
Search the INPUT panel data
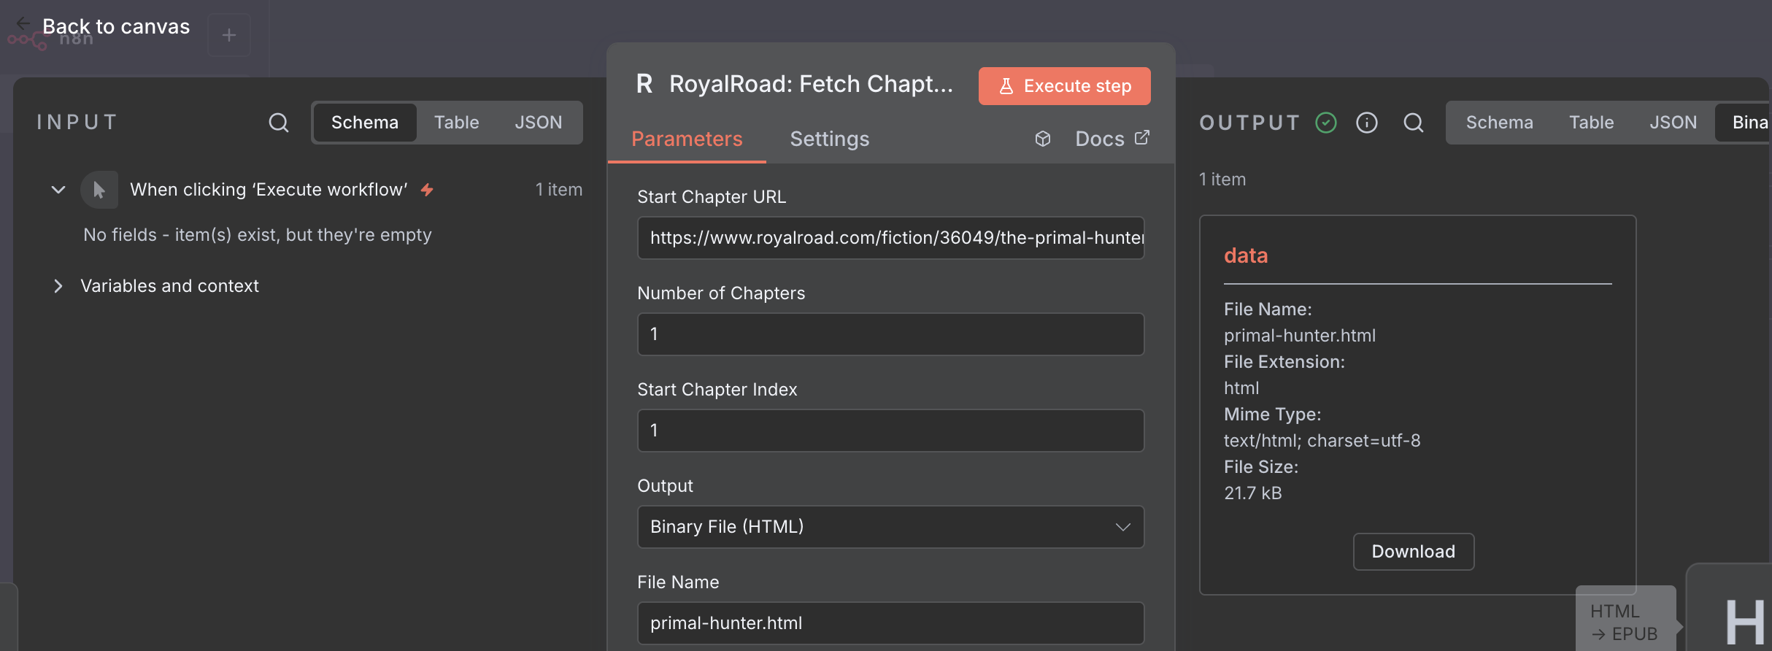pyautogui.click(x=278, y=123)
